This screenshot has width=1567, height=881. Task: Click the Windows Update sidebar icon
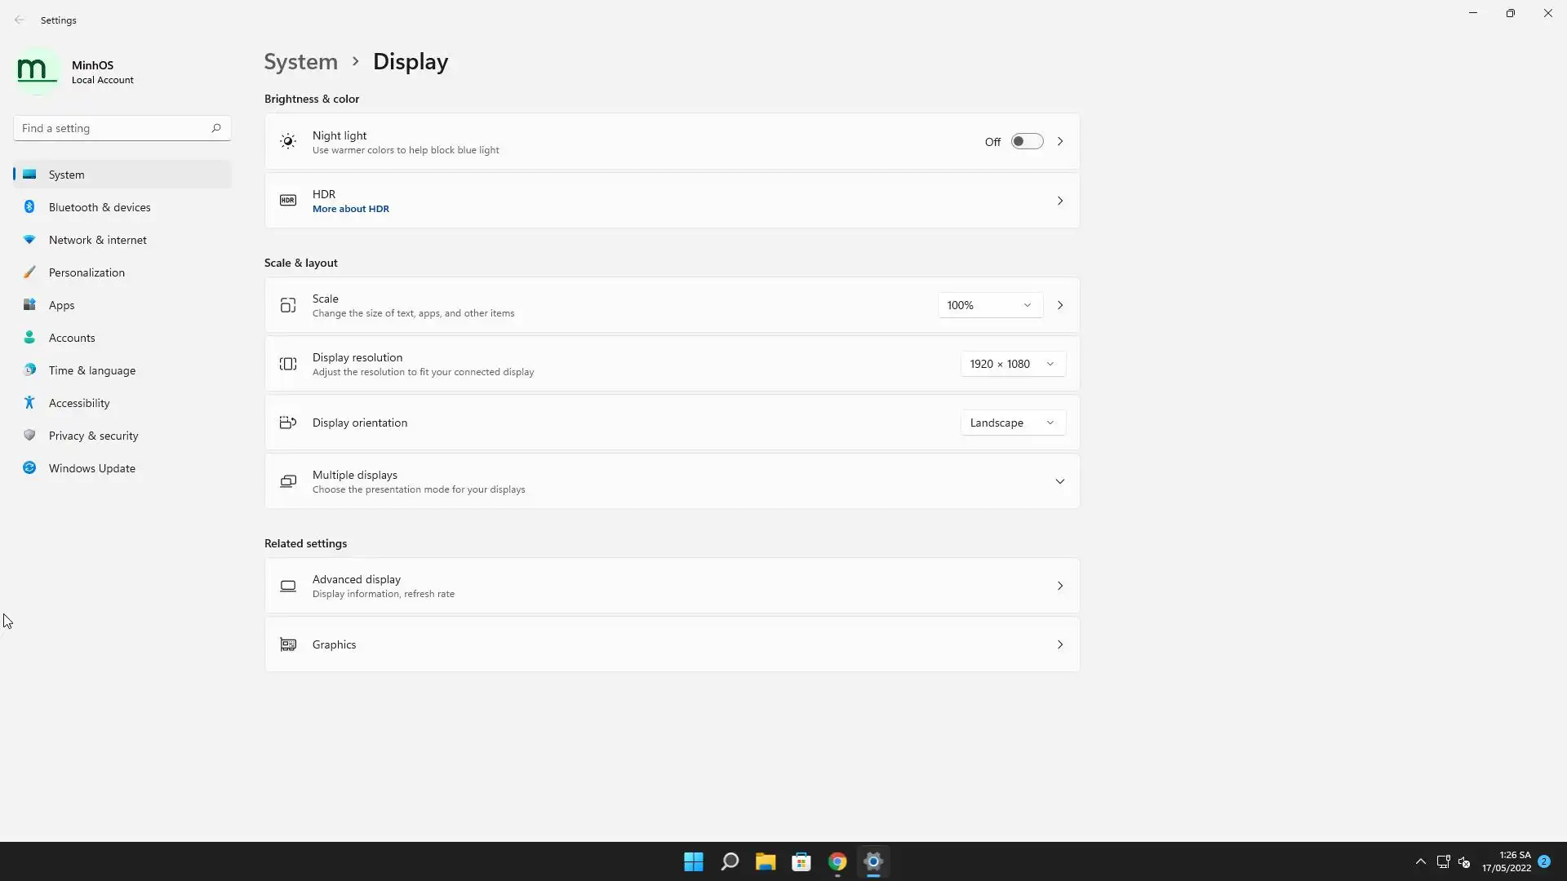29,467
